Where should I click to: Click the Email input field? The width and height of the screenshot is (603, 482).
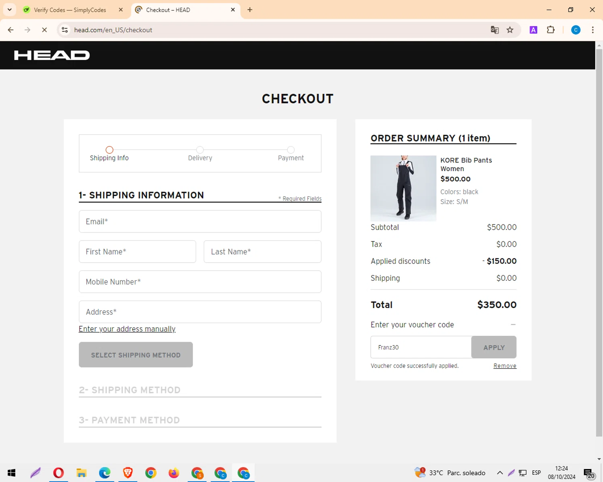pyautogui.click(x=200, y=221)
